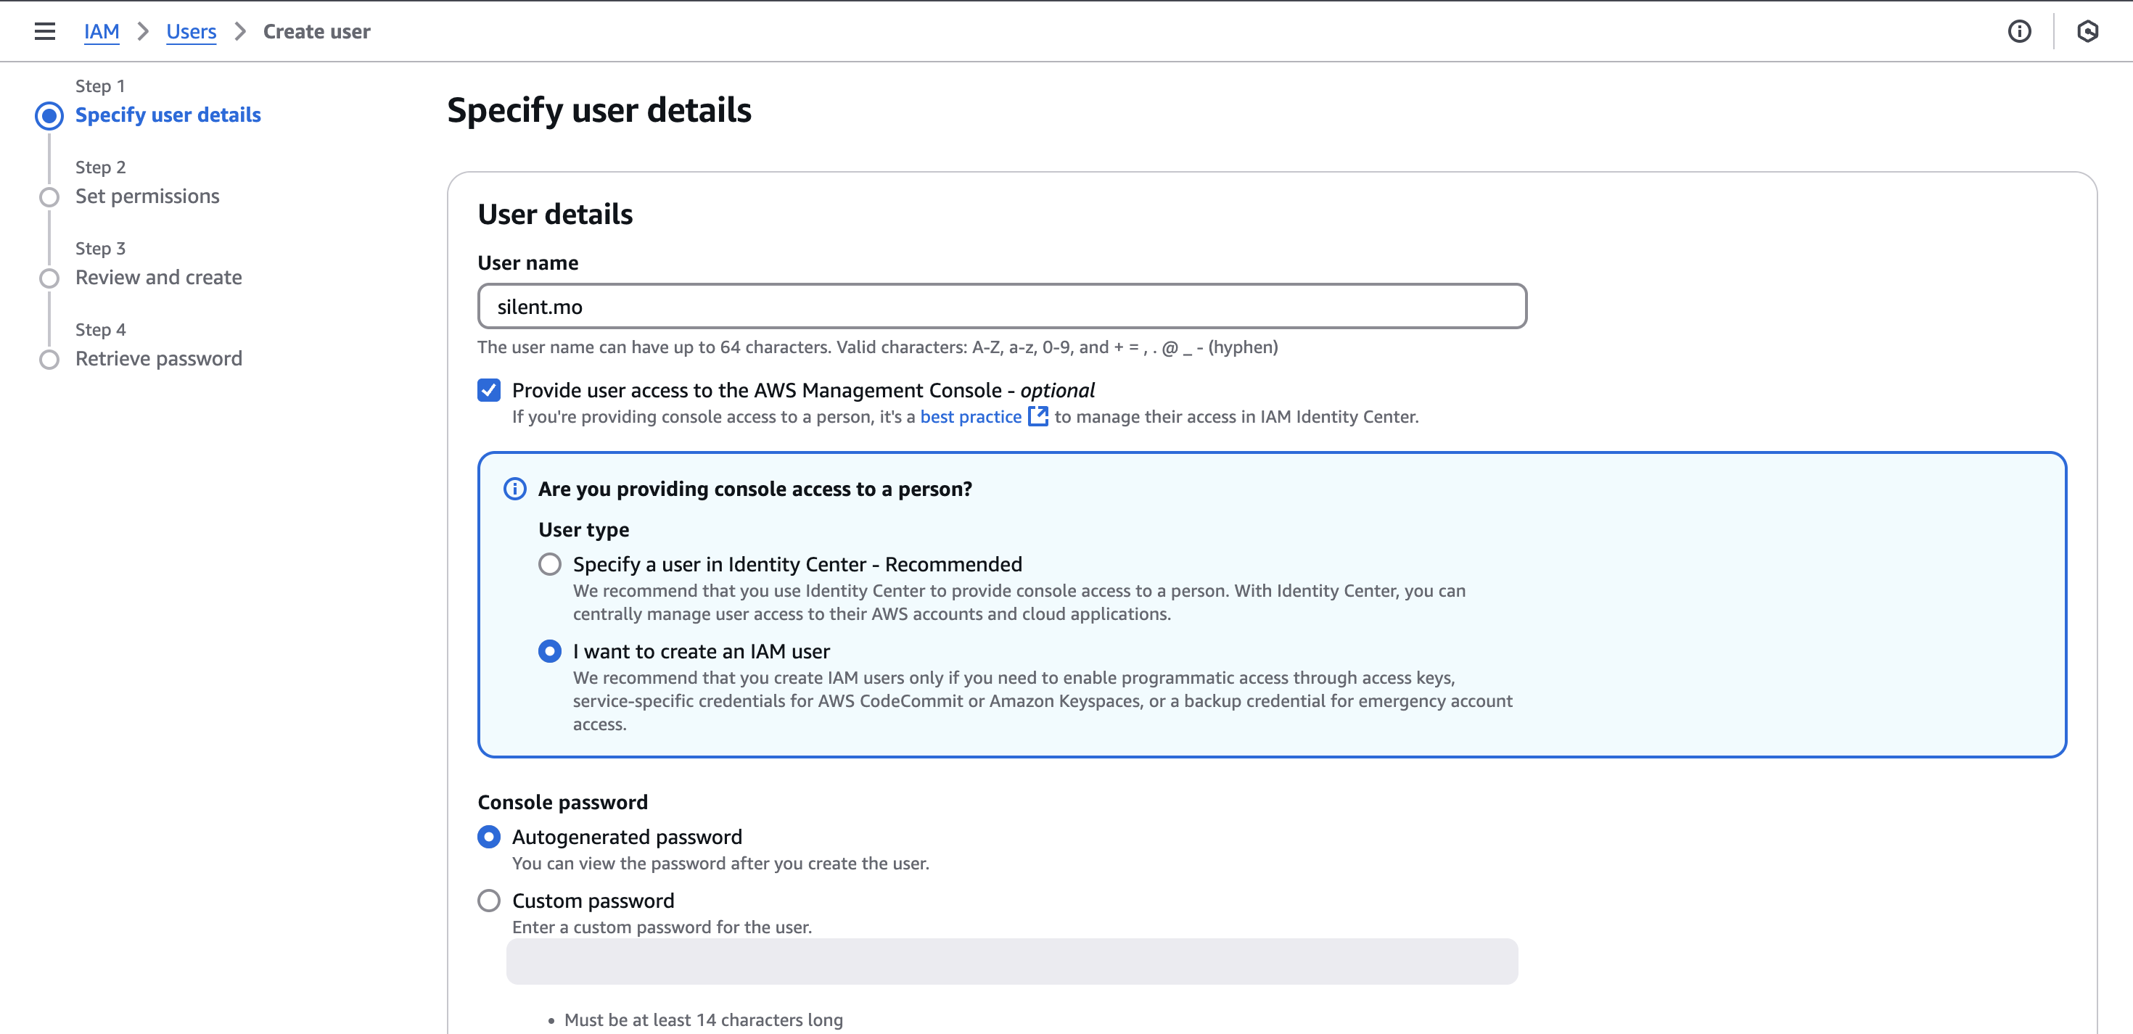The height and width of the screenshot is (1034, 2133).
Task: Select Specify a user in Identity Center
Action: [550, 564]
